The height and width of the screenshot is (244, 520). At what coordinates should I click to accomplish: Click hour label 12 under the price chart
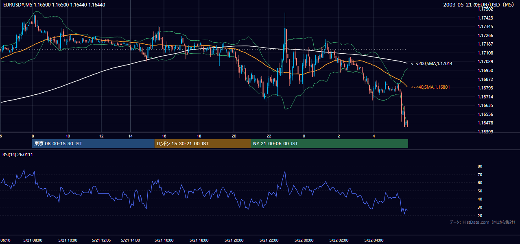point(101,136)
